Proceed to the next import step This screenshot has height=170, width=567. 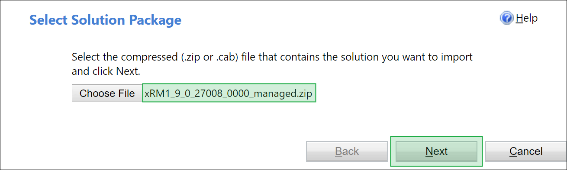[x=436, y=151]
